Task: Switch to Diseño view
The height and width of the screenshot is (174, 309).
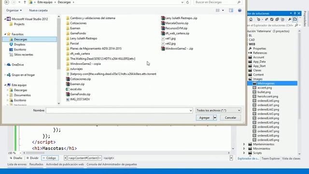Action: point(16,158)
